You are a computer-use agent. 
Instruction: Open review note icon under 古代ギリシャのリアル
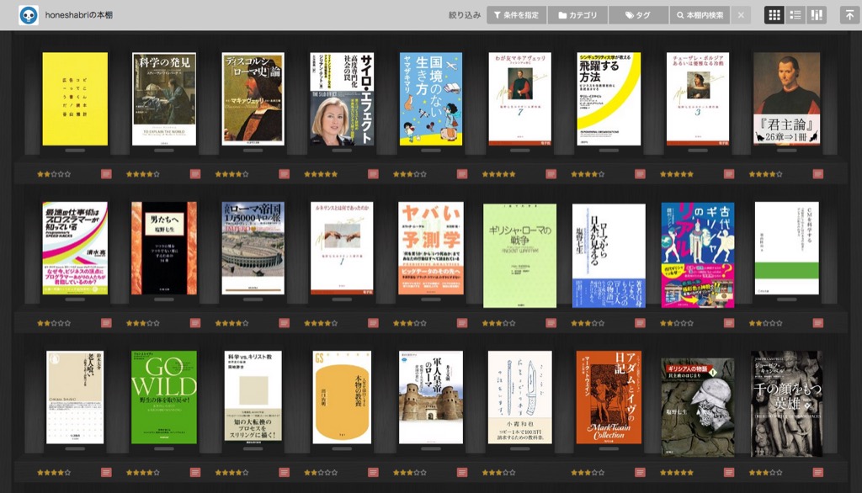(x=729, y=323)
